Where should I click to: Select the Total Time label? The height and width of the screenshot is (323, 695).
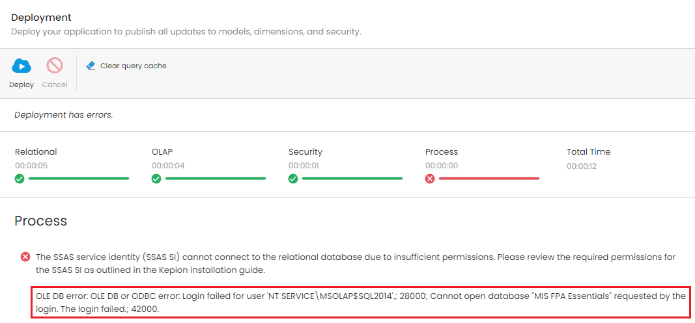click(589, 152)
